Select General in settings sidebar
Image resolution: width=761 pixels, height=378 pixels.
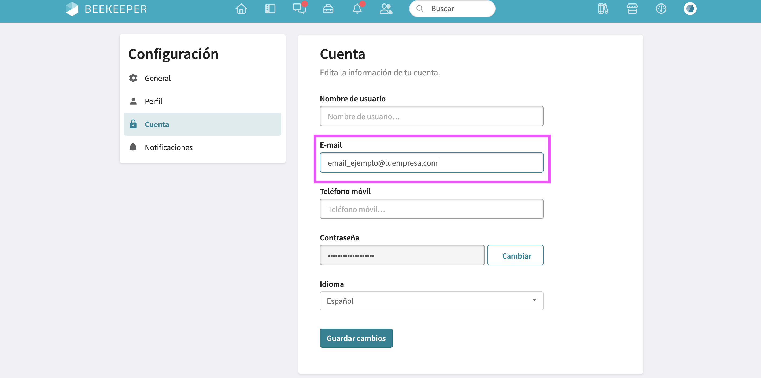point(158,78)
